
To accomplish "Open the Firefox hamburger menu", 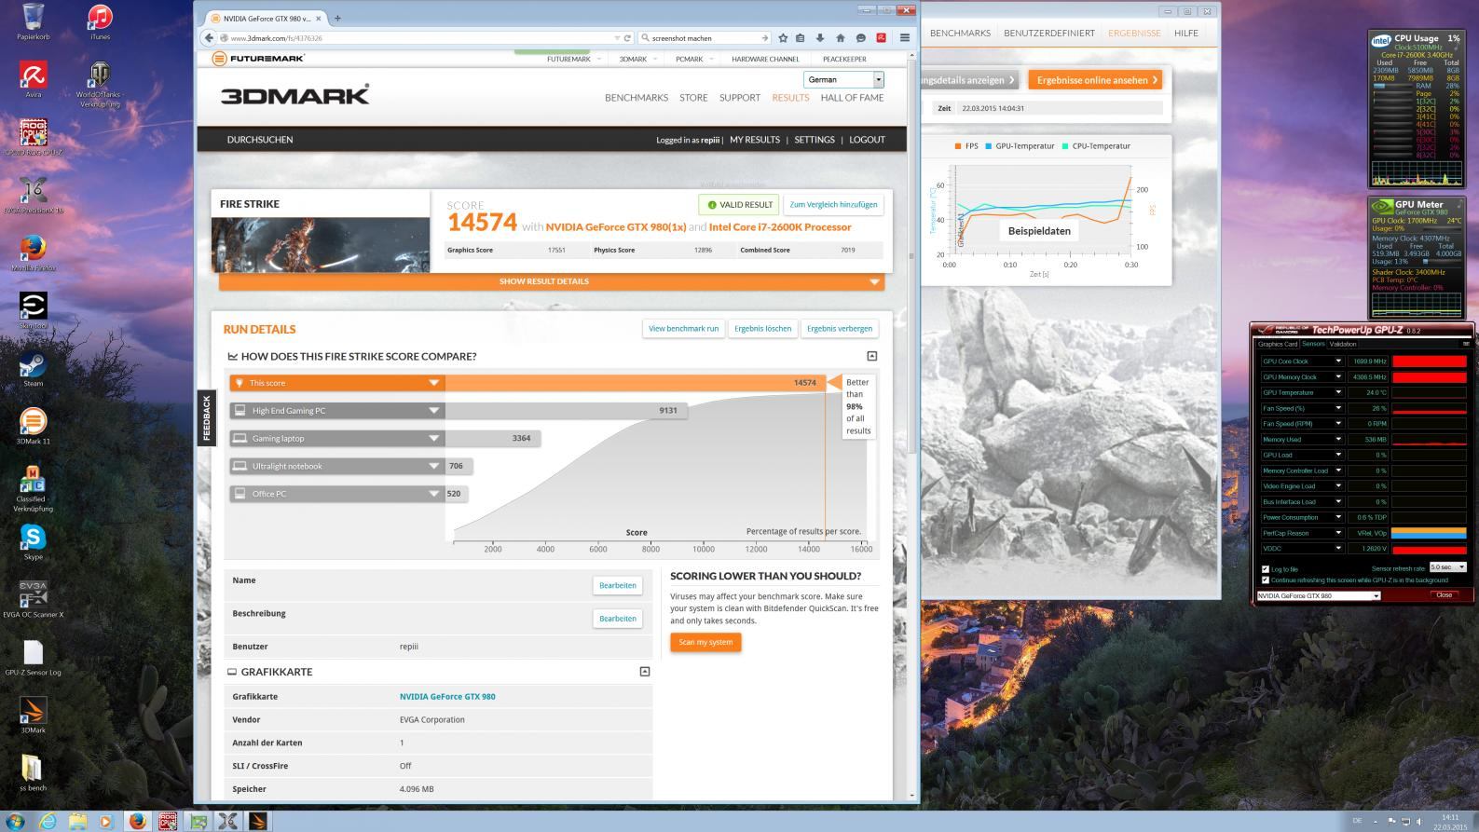I will [904, 38].
